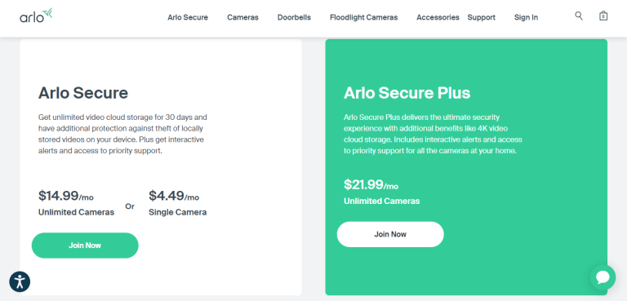Click the $14.99/mo Unlimited Cameras price
This screenshot has width=627, height=301.
[x=76, y=203]
